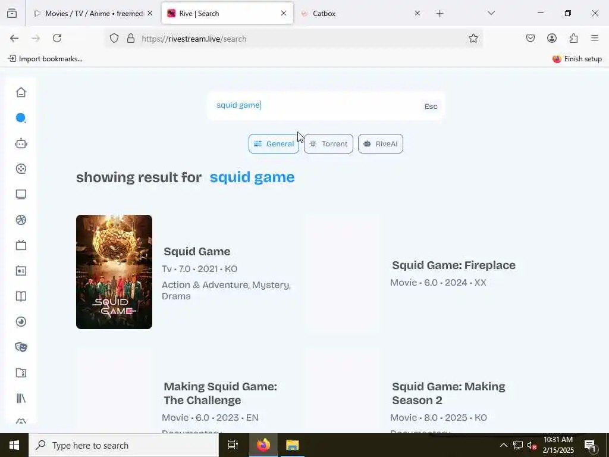
Task: Open Squid Game: Making Season 2 result
Action: (x=448, y=393)
